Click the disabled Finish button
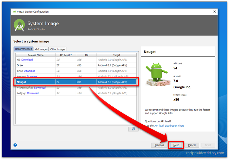Screen dimensions: 229x160 tap(208, 145)
